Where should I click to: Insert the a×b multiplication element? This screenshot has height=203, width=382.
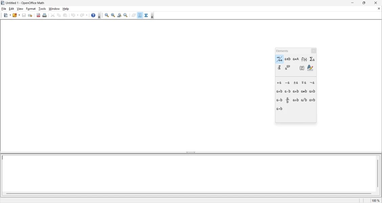click(x=296, y=91)
